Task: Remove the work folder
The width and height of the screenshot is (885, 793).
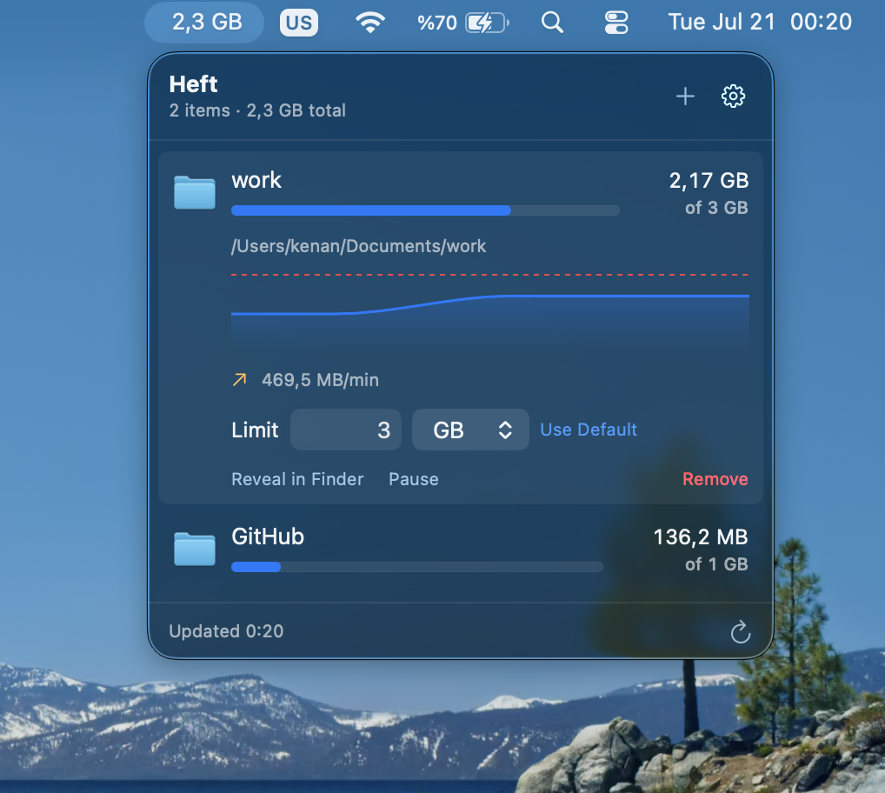Action: click(x=715, y=479)
